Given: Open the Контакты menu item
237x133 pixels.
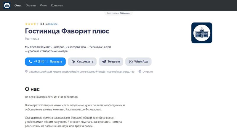Looking at the screenshot, I should (x=57, y=6).
